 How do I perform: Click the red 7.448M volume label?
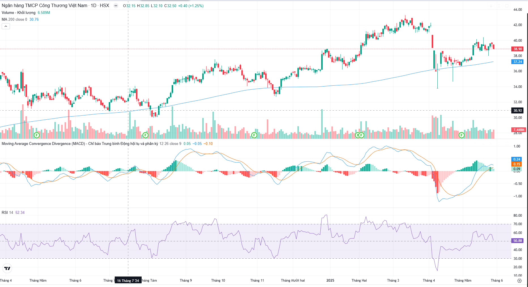click(x=519, y=130)
